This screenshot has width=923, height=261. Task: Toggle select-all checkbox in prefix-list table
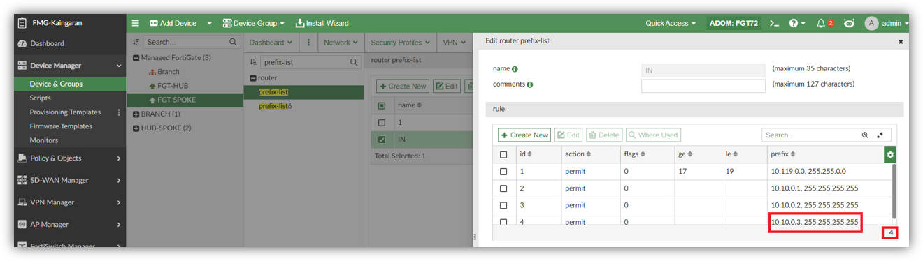382,105
